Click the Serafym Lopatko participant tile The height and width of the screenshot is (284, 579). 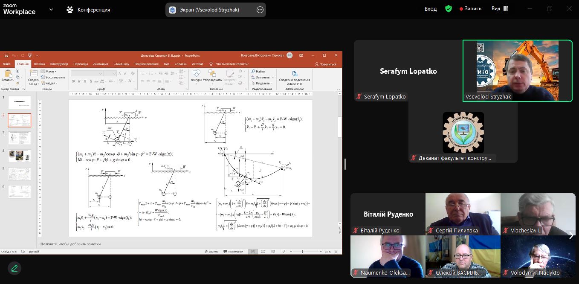coord(408,71)
